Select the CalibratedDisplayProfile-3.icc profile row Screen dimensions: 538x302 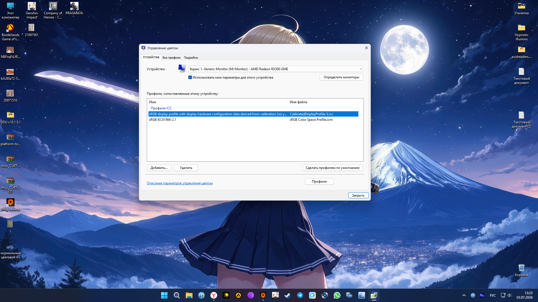(x=253, y=114)
